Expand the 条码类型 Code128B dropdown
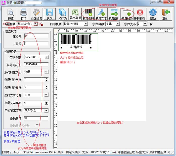 pyautogui.click(x=46, y=57)
